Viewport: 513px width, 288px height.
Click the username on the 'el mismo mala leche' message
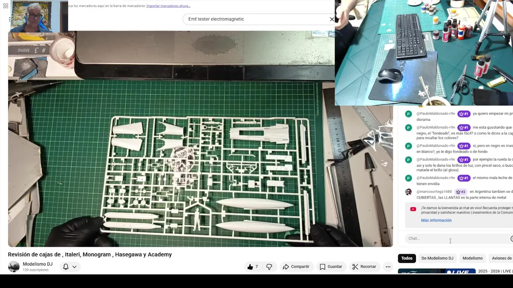pyautogui.click(x=436, y=178)
